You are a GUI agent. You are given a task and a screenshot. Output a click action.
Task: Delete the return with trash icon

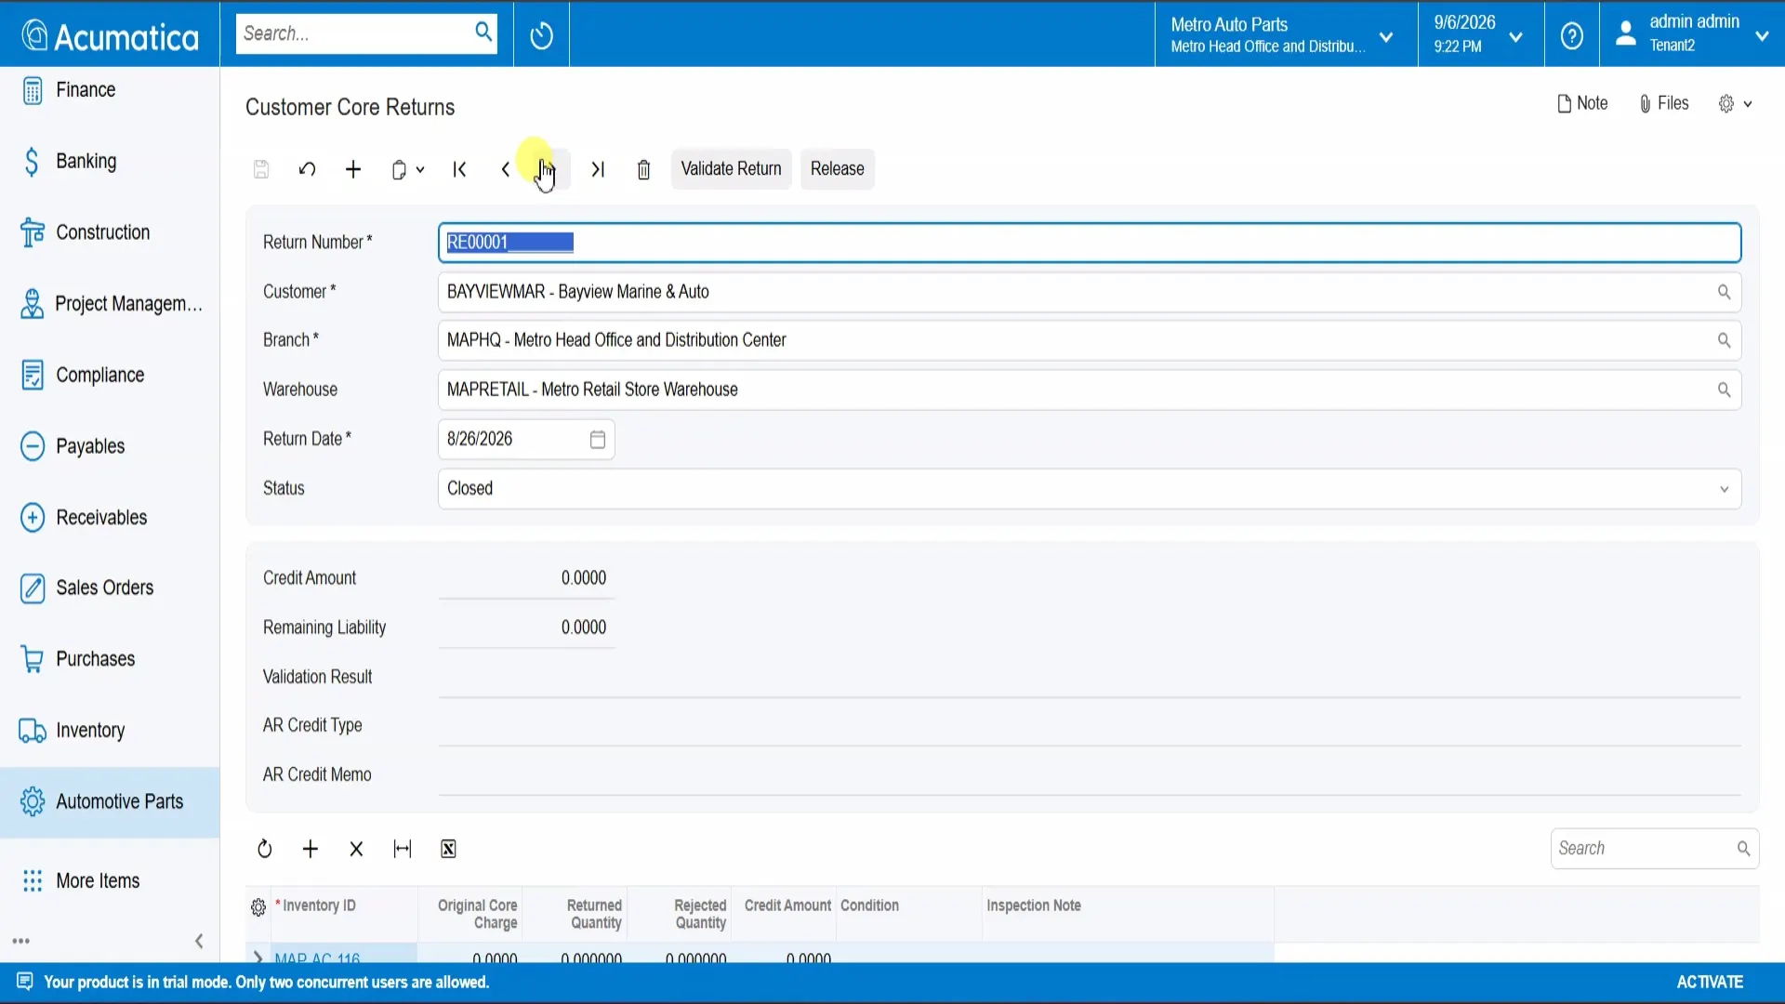click(x=643, y=169)
